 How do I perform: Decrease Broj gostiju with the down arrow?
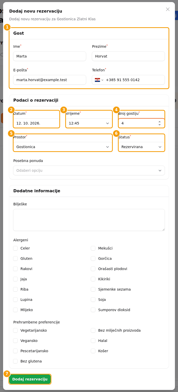coord(160,125)
